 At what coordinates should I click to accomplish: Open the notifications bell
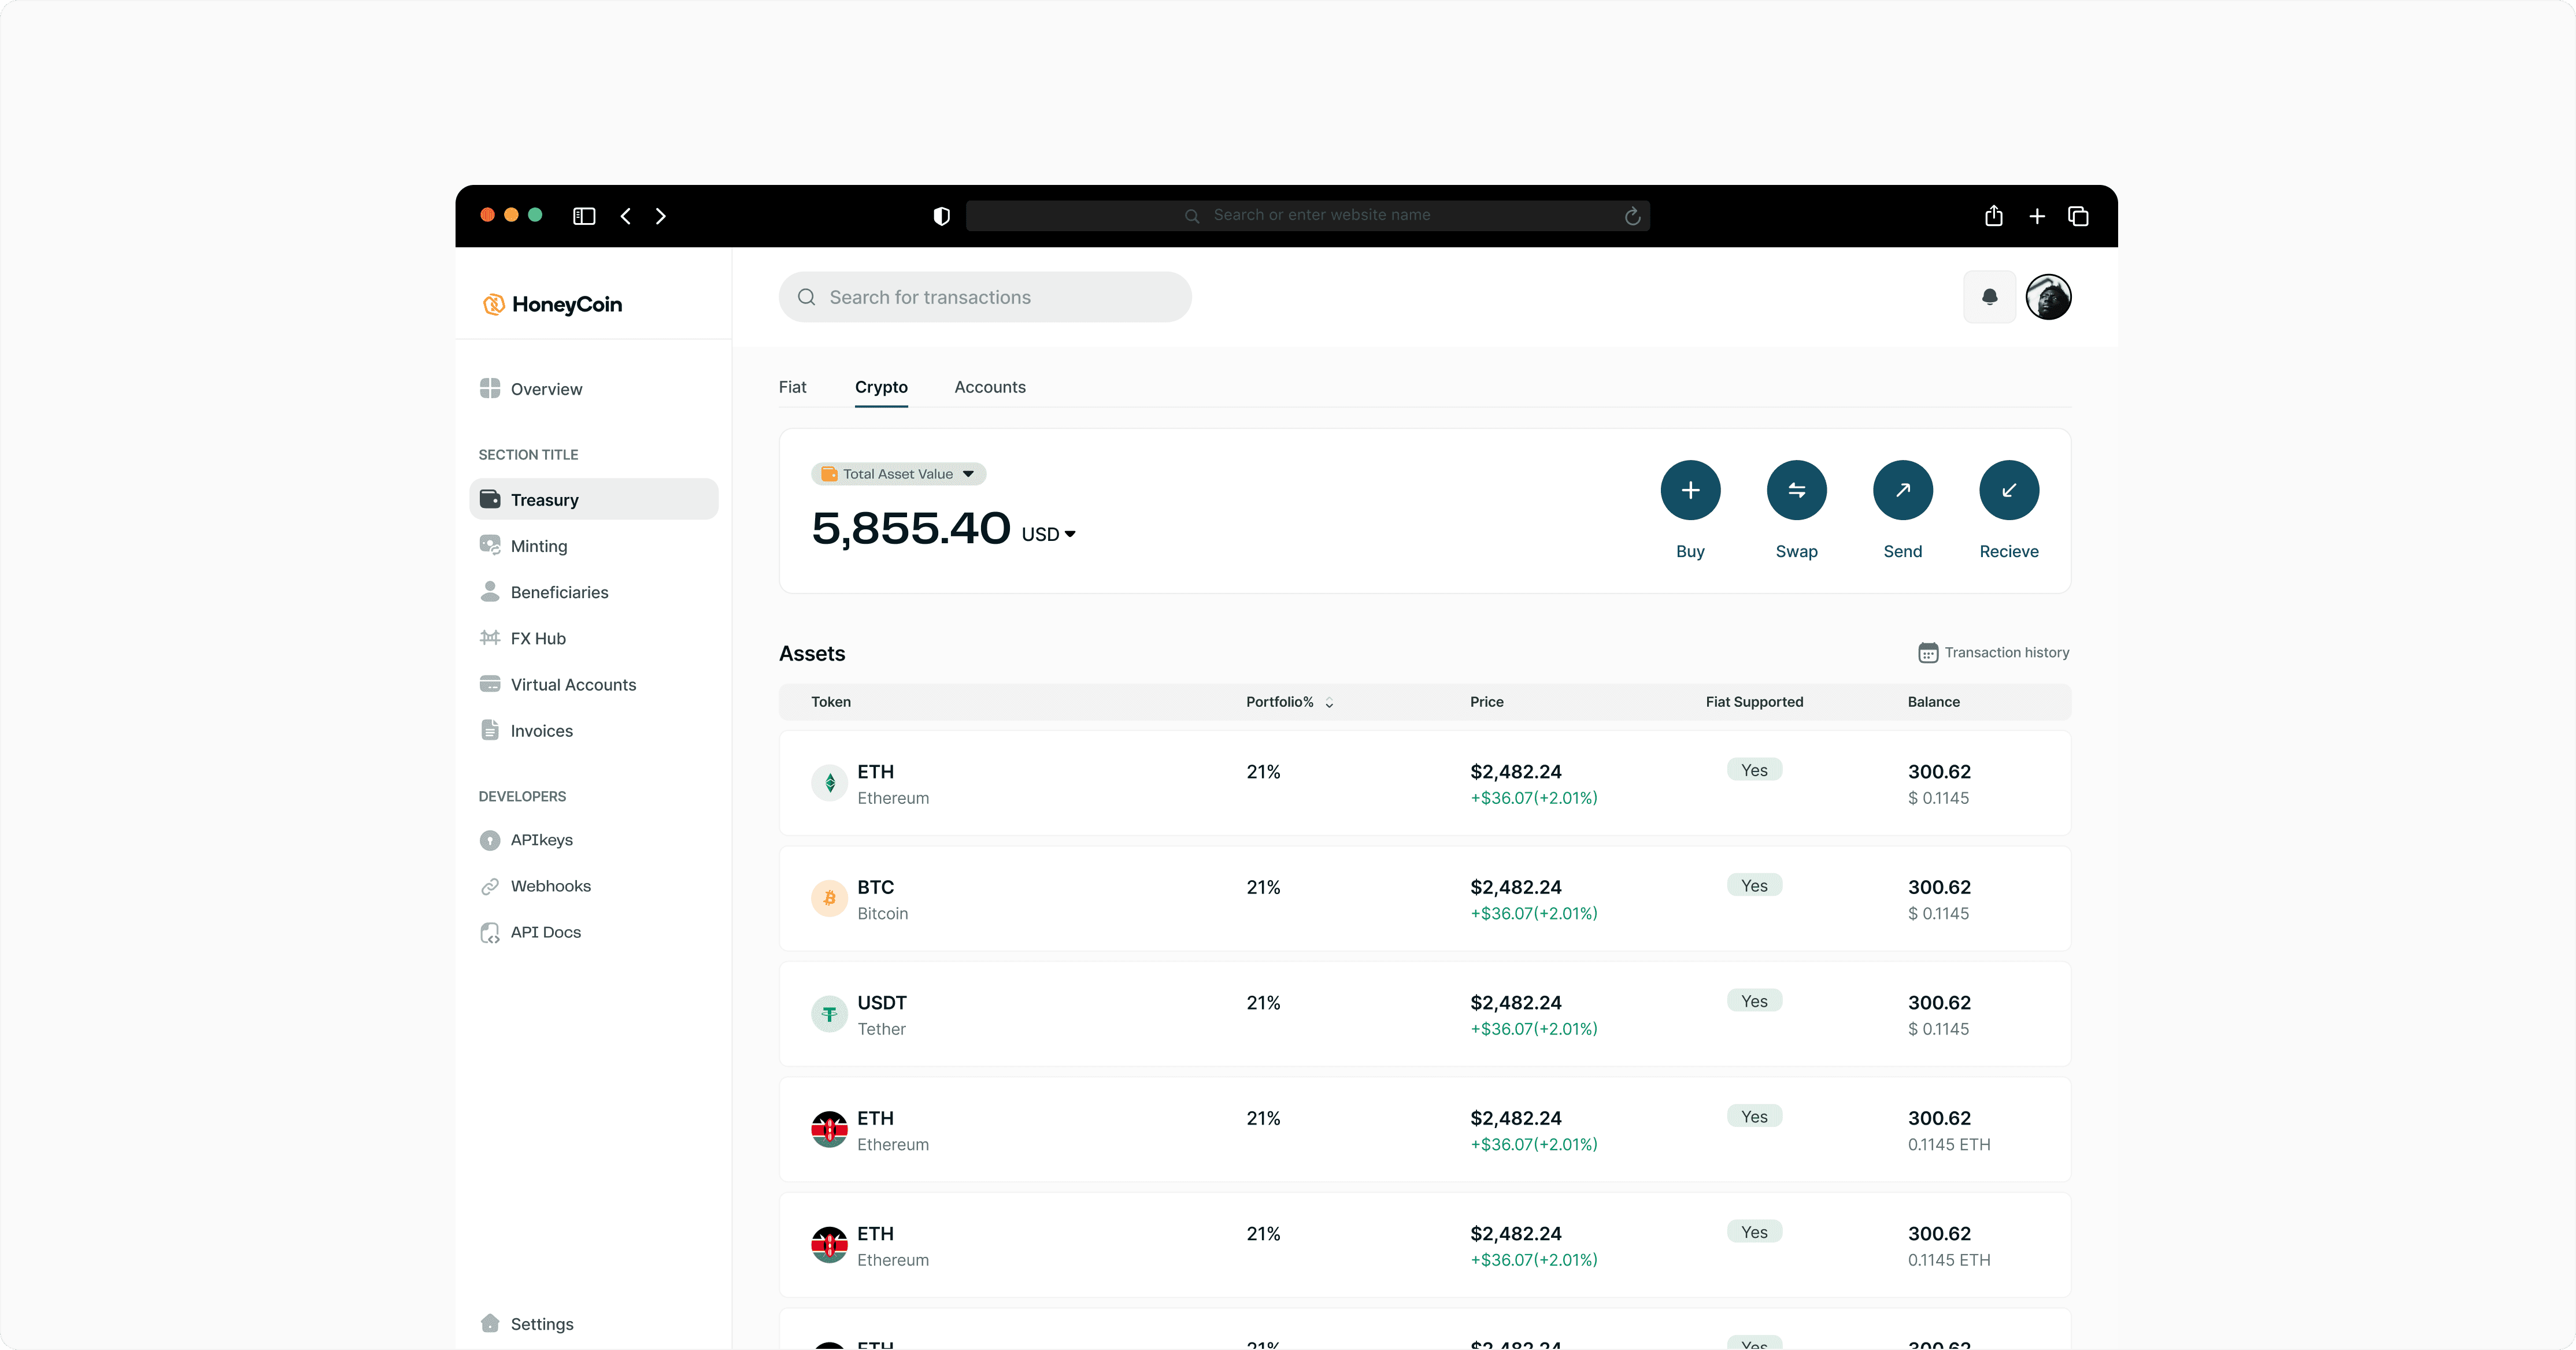tap(1989, 297)
